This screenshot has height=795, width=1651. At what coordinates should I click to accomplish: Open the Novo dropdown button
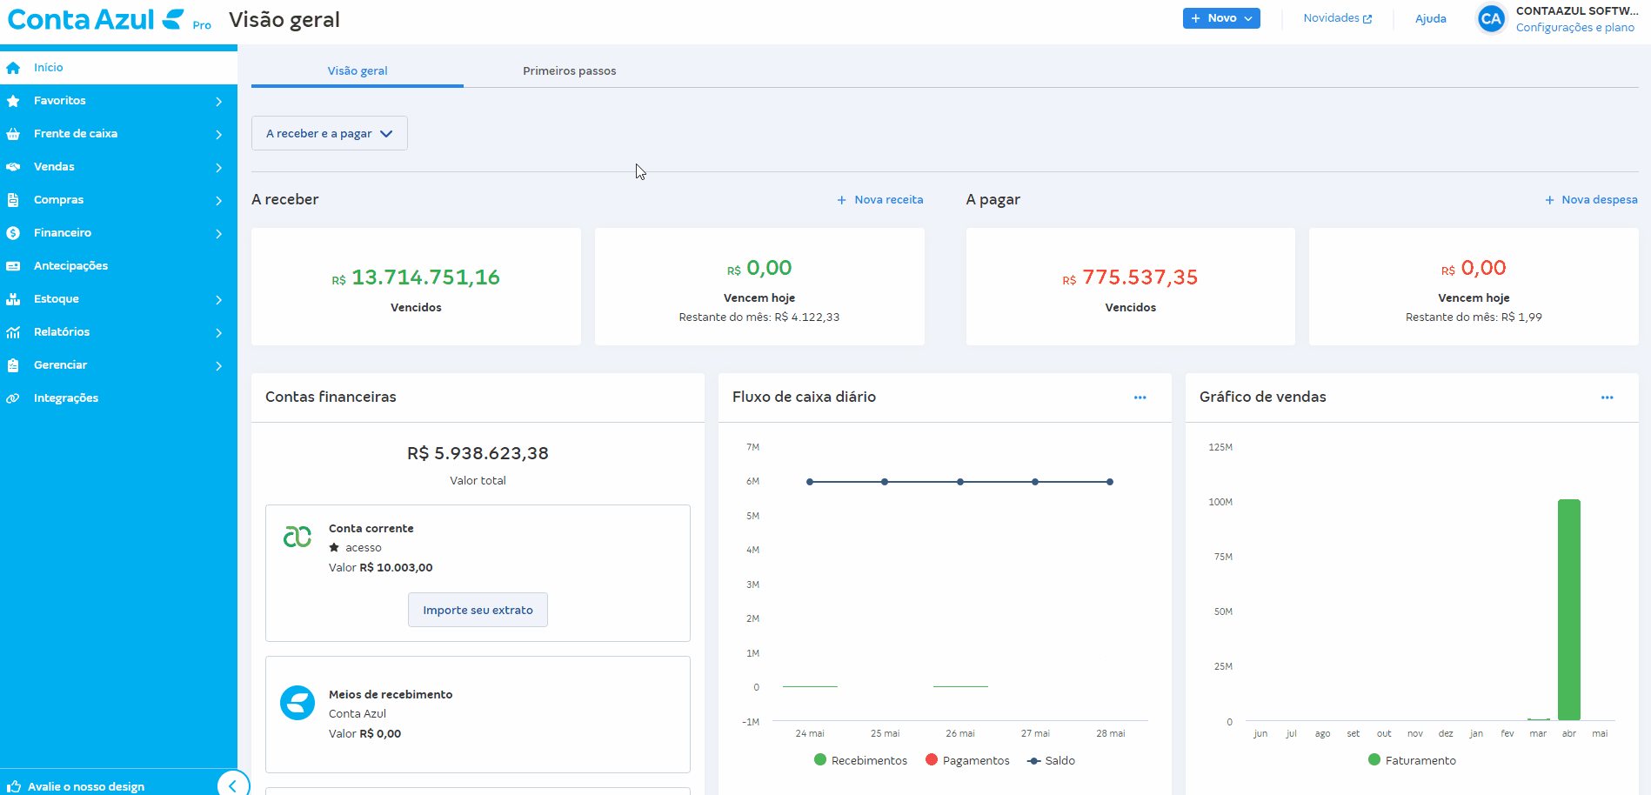tap(1220, 18)
